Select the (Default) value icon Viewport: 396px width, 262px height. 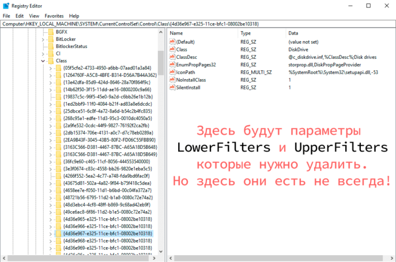pyautogui.click(x=172, y=42)
